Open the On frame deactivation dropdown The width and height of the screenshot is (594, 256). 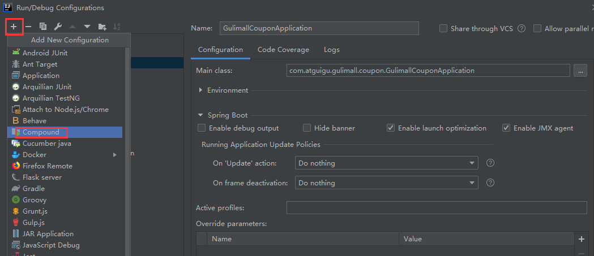(x=387, y=183)
